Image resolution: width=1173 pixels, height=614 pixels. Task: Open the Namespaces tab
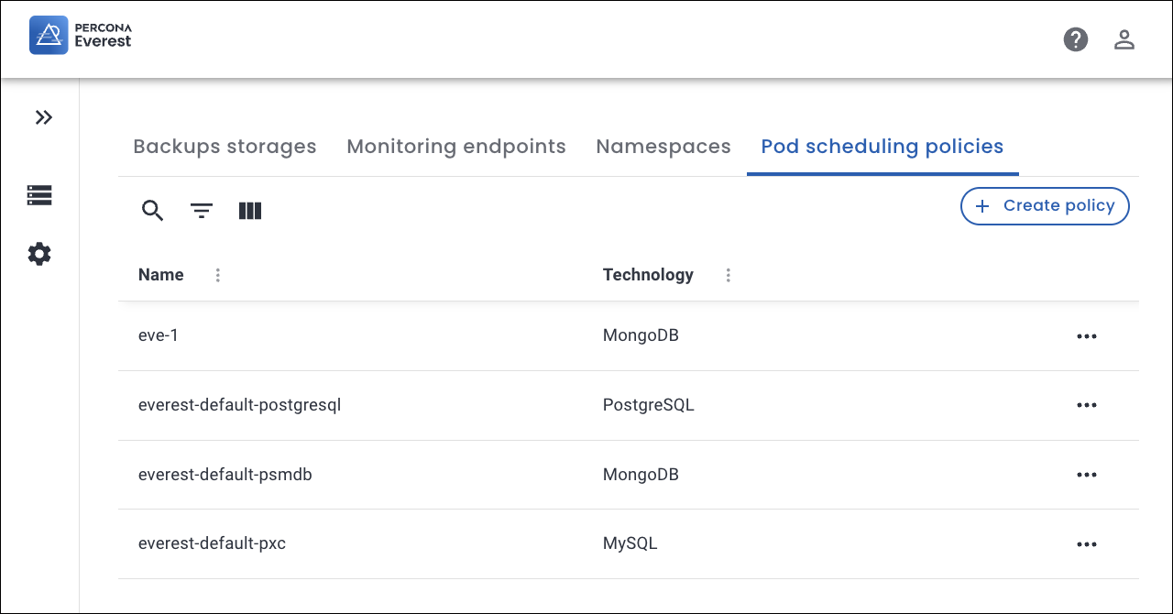click(663, 147)
